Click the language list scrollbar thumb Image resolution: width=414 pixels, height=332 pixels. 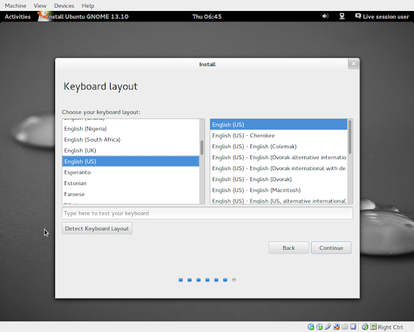[x=202, y=148]
